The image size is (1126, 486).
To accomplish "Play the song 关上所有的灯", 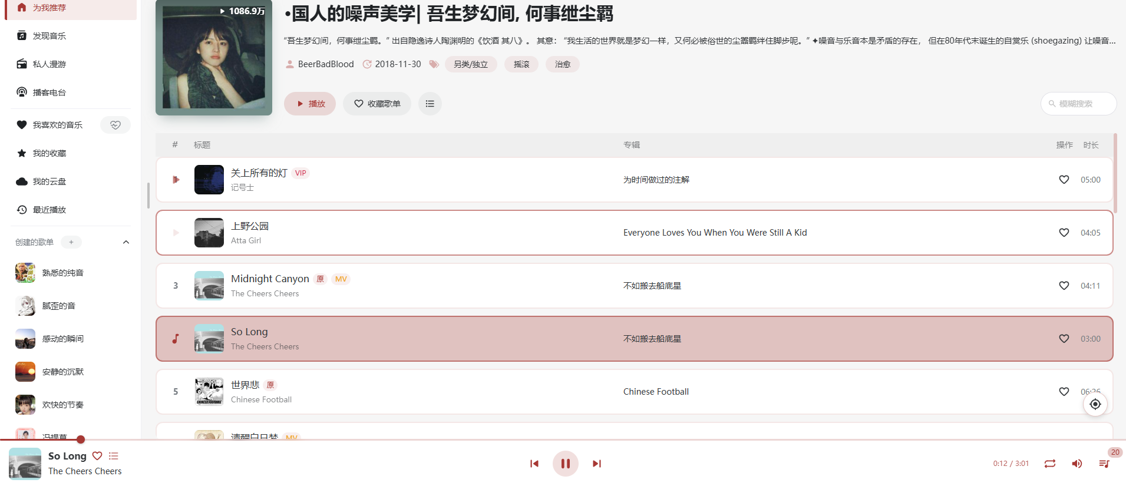I will pos(176,180).
